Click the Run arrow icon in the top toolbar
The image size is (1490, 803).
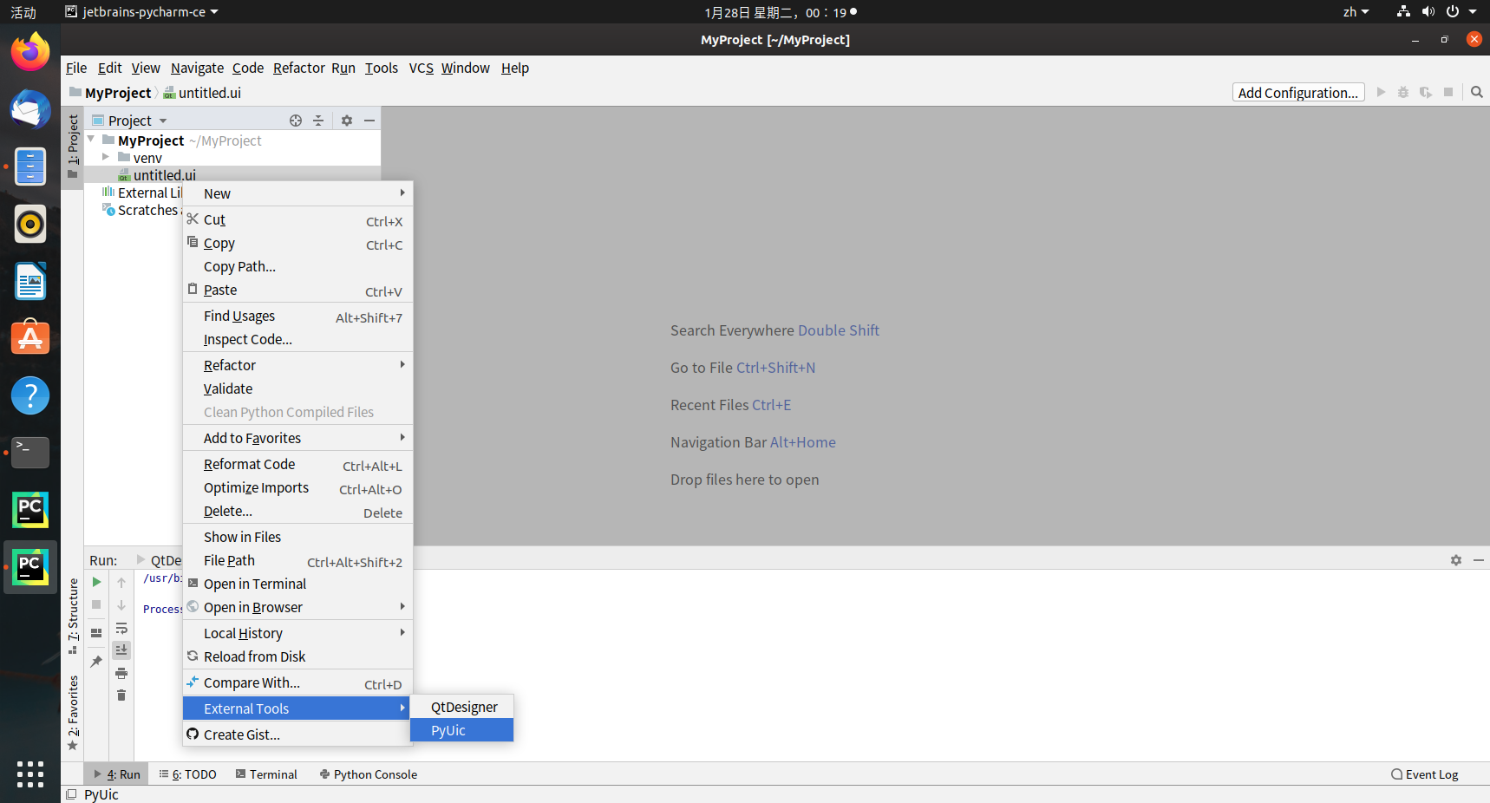(1382, 92)
